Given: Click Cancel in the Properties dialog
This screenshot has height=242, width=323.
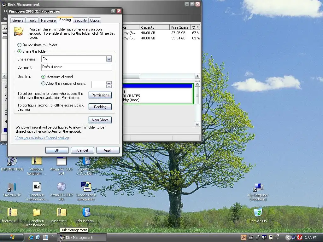Looking at the screenshot, I should 82,150.
